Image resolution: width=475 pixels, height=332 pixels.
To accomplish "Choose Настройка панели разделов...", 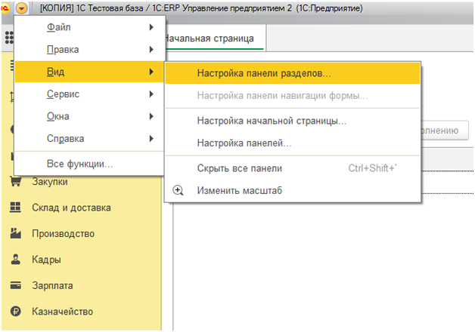I will point(293,73).
